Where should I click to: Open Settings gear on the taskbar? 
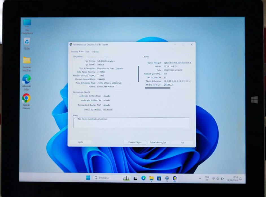[x=167, y=178]
